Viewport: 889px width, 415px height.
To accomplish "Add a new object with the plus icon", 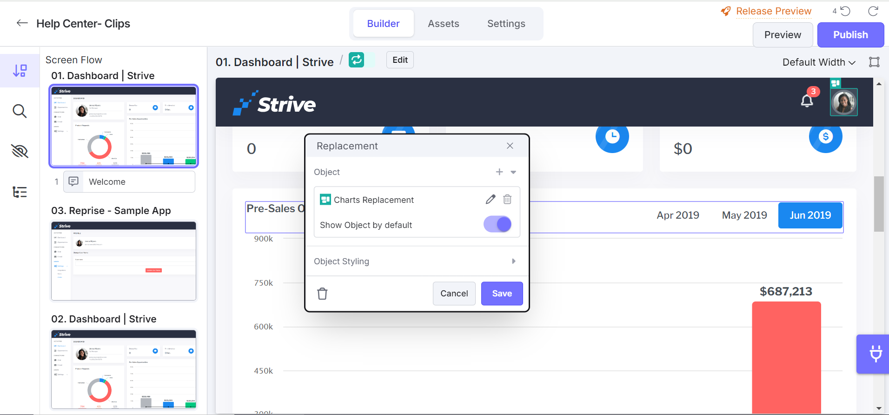I will 499,172.
